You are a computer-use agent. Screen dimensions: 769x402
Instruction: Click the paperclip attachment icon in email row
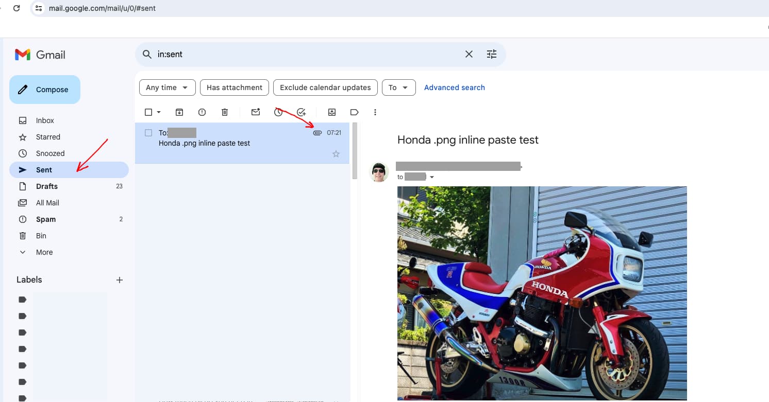317,133
